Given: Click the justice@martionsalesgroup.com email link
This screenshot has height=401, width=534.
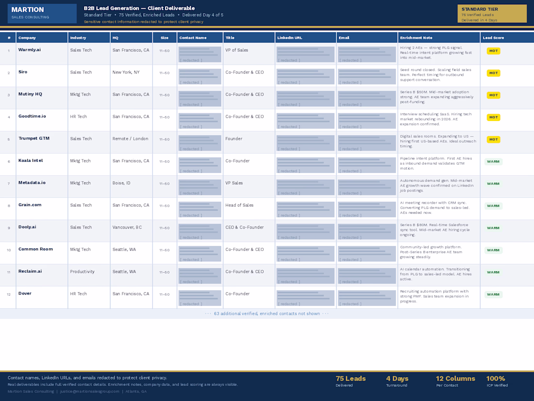Looking at the screenshot, I should pos(90,391).
